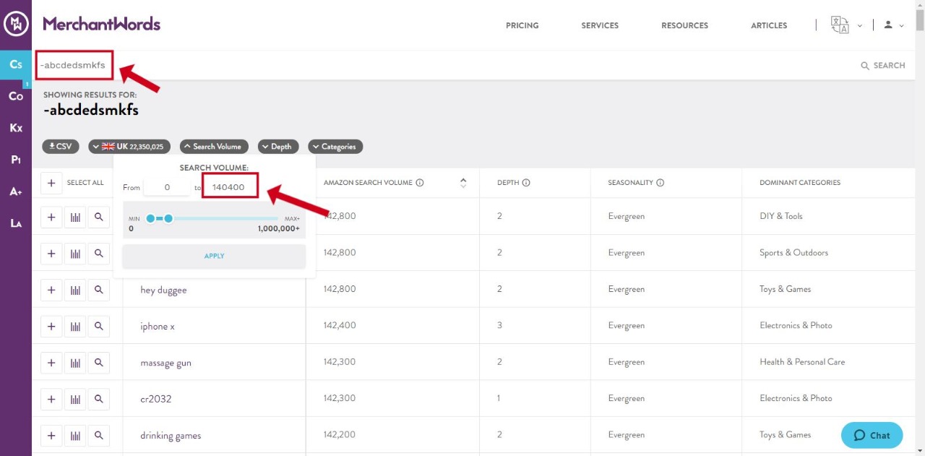
Task: Open the Pricing menu item
Action: [522, 25]
